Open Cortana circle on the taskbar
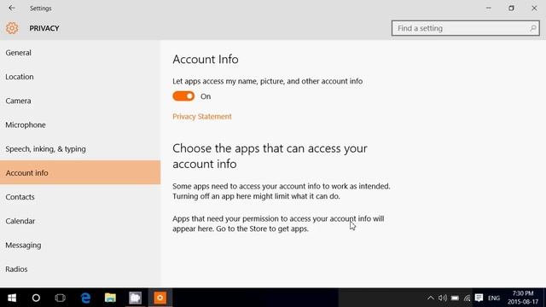The height and width of the screenshot is (307, 546). coord(36,298)
